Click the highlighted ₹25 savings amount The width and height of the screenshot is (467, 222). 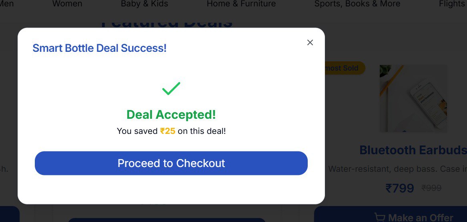[168, 131]
